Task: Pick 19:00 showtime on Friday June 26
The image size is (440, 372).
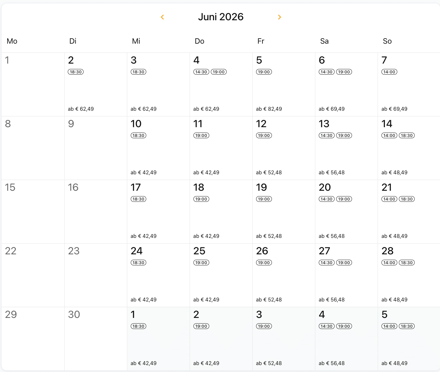Action: coord(264,263)
